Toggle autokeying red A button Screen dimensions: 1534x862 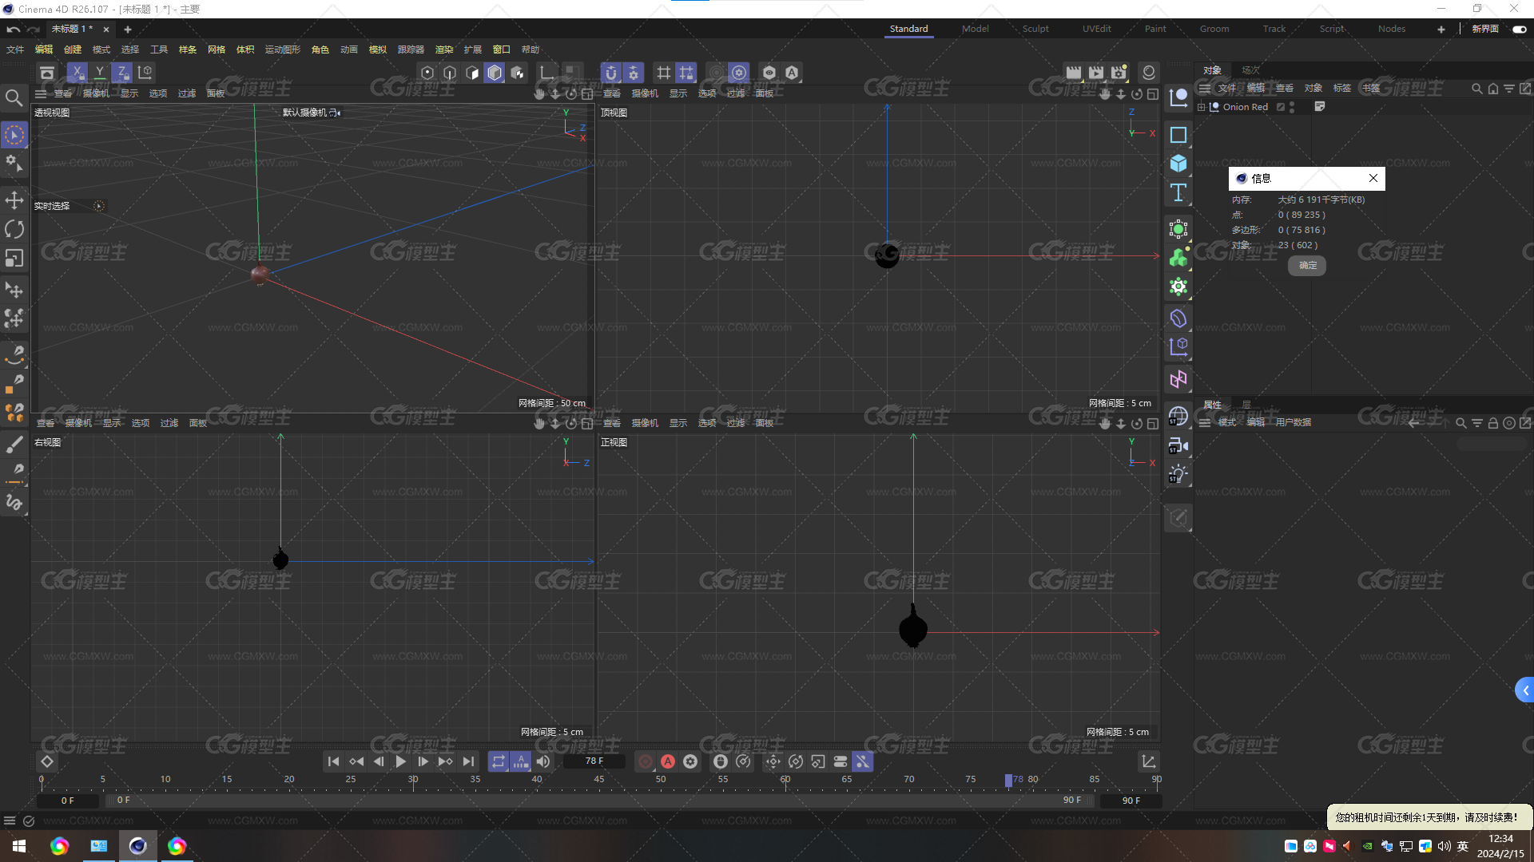pyautogui.click(x=668, y=761)
